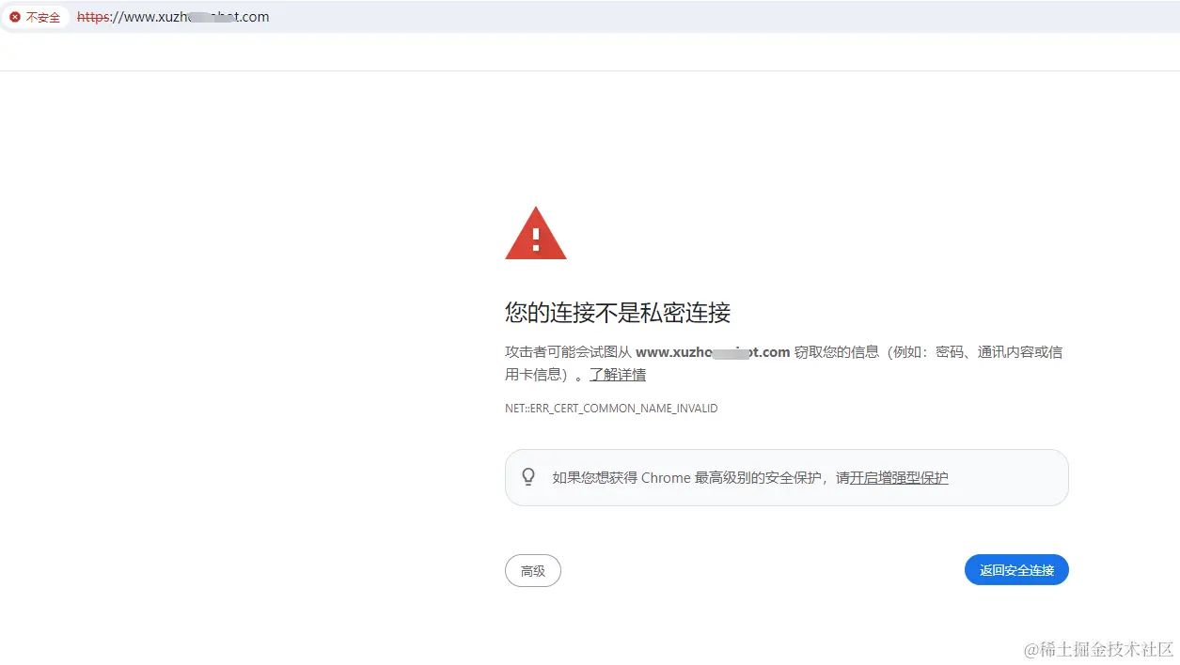Click the bold website domain in the warning text
1180x665 pixels.
[x=713, y=351]
